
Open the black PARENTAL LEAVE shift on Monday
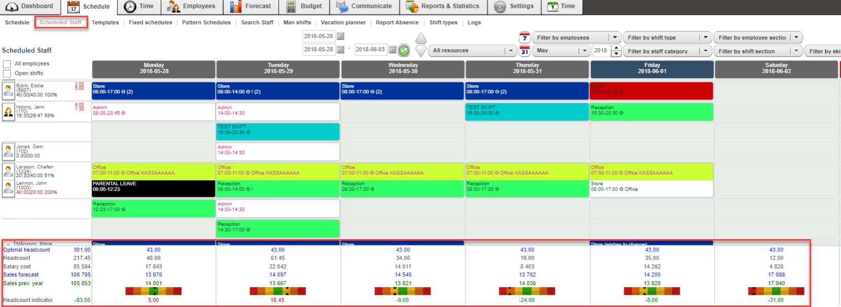pos(153,188)
